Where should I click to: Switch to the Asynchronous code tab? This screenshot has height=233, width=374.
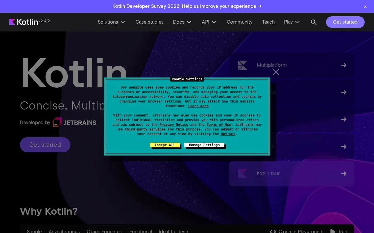click(64, 231)
